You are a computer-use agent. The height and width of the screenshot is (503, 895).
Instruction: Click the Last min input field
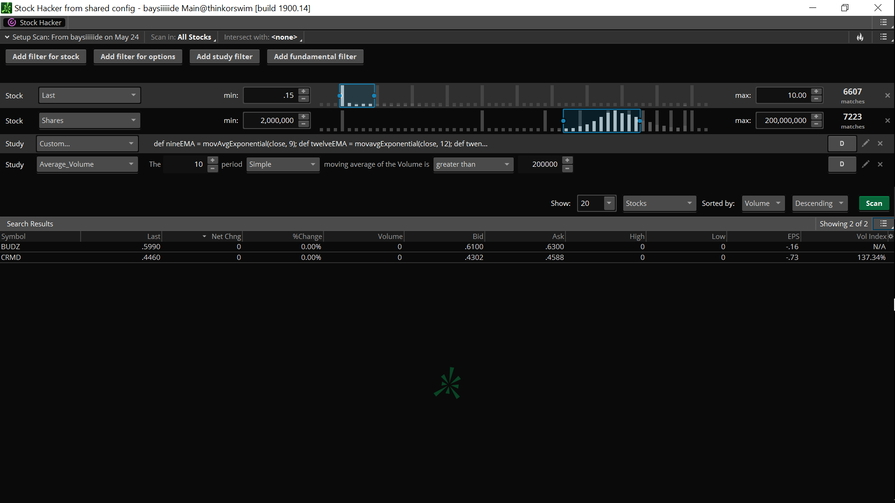click(270, 95)
